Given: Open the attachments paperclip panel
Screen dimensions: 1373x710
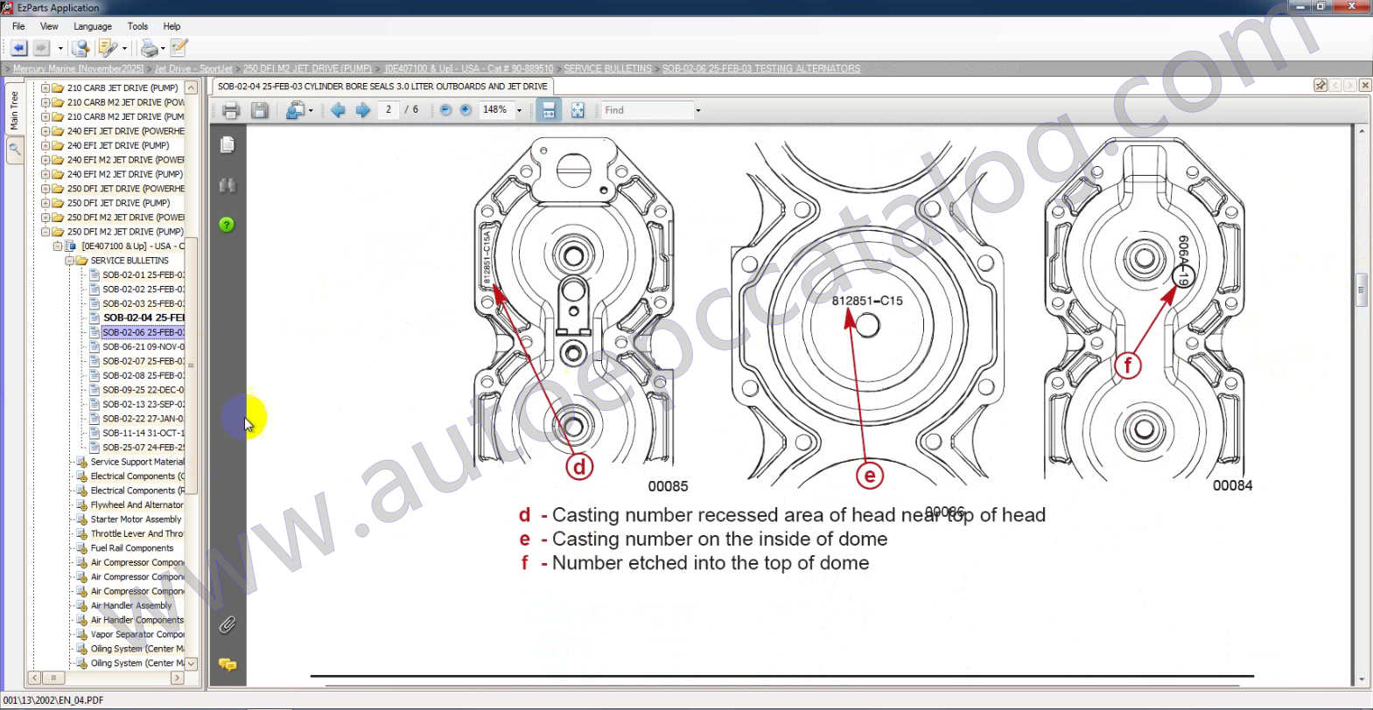Looking at the screenshot, I should point(228,624).
